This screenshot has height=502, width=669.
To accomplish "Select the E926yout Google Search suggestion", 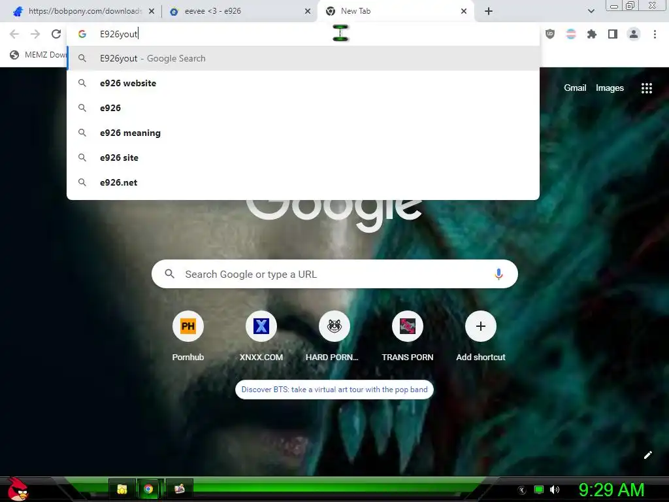I will [x=303, y=58].
